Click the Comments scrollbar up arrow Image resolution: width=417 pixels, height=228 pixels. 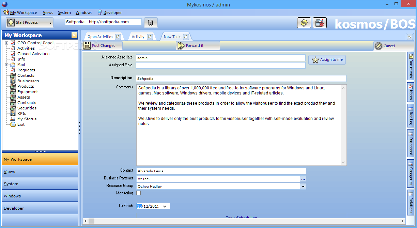pos(343,88)
